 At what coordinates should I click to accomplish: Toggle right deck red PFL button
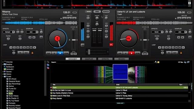(x=111, y=45)
